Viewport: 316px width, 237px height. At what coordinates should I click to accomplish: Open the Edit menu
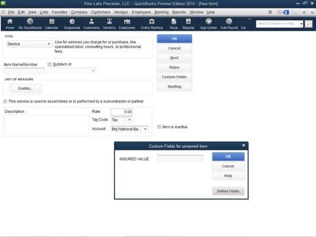point(21,12)
